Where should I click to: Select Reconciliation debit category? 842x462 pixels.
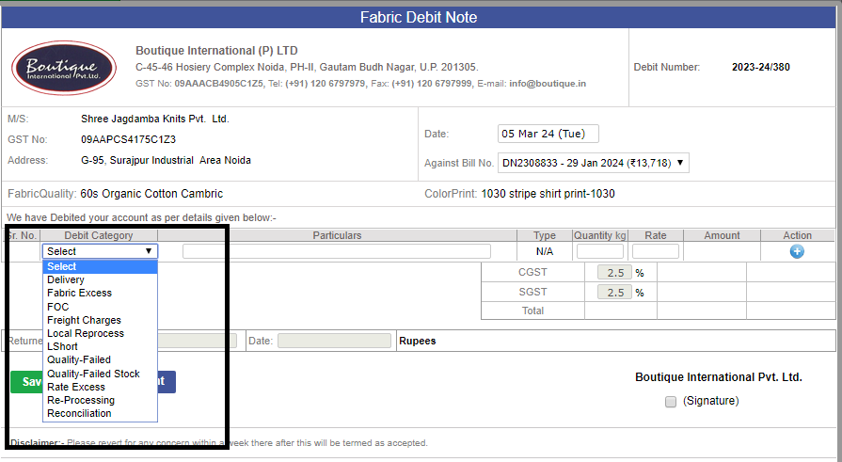point(100,414)
